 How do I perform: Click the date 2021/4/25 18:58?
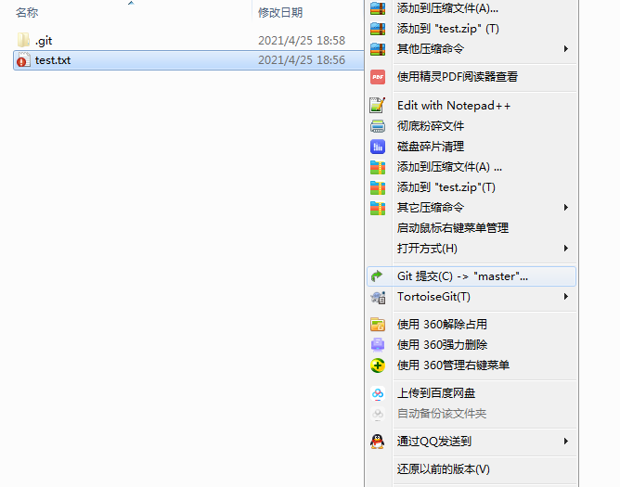[x=302, y=40]
